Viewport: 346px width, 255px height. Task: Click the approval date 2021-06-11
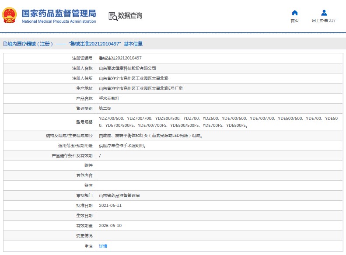click(x=110, y=205)
